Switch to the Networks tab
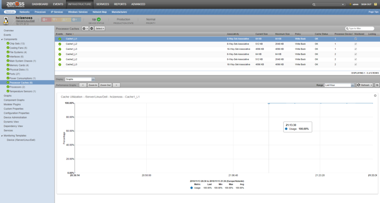This screenshot has width=380, height=203. (25, 12)
